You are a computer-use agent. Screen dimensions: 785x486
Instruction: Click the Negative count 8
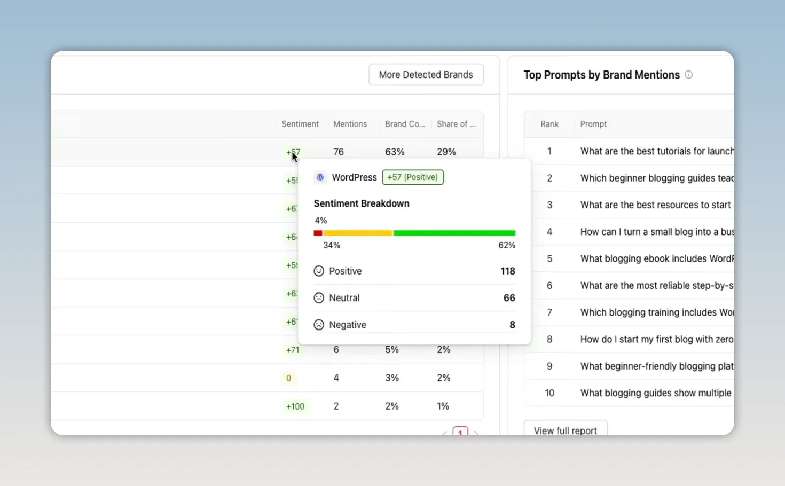(x=513, y=325)
